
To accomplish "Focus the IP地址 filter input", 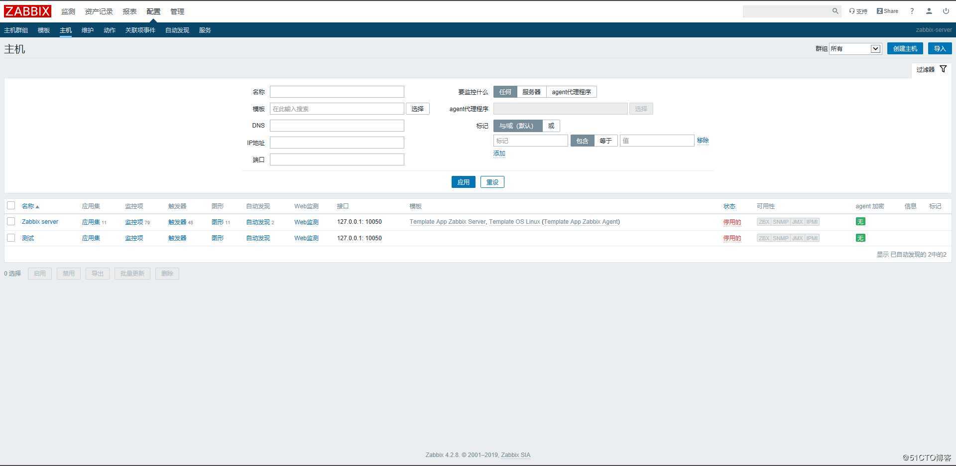I will click(337, 143).
